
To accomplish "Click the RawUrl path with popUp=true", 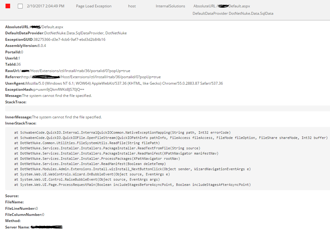I will click(75, 71).
